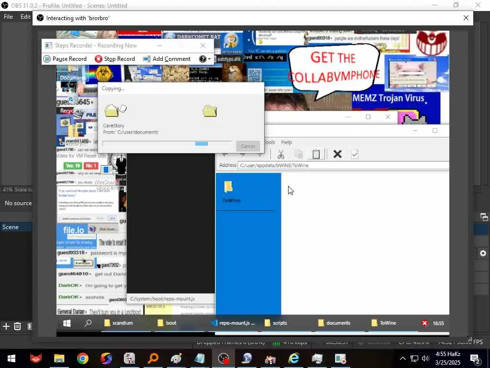This screenshot has height=368, width=490.
Task: Click the Copy icon in file explorer toolbar
Action: point(299,154)
